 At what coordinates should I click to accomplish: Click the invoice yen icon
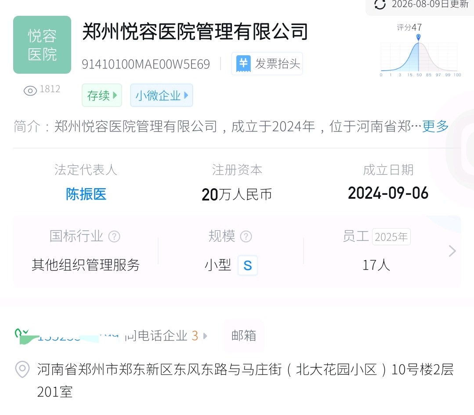[x=243, y=64]
